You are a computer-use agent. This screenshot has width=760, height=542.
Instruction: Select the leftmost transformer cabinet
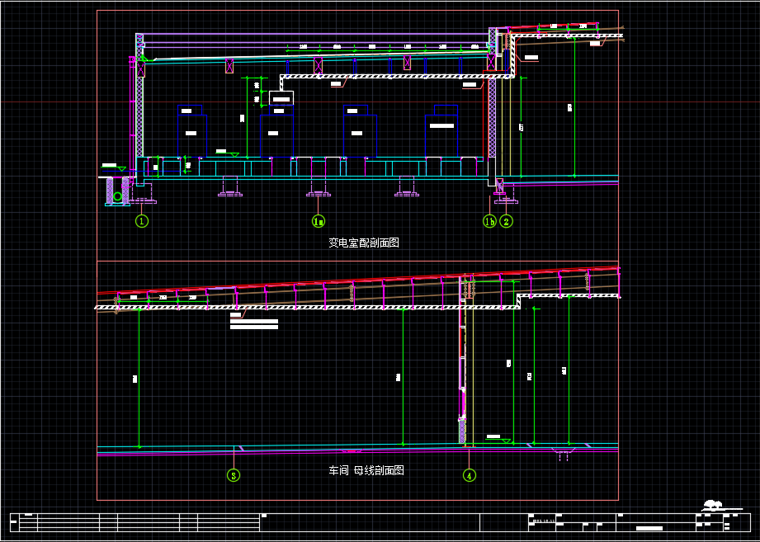(192, 132)
